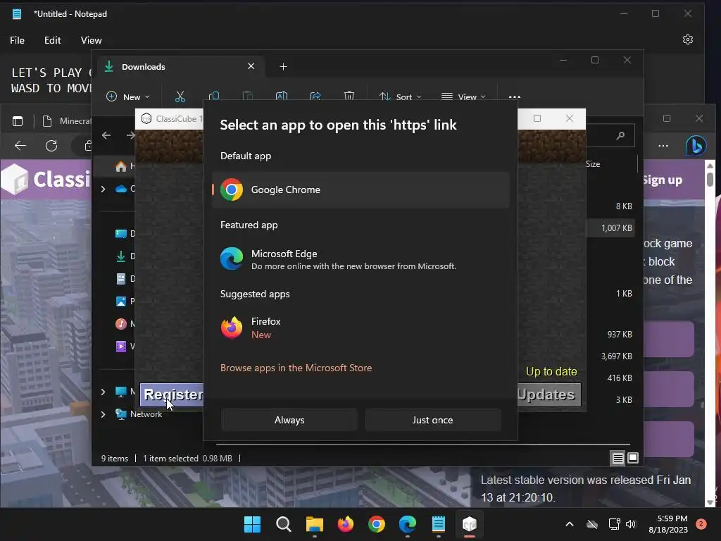Open the clock showing 5:59 PM
The height and width of the screenshot is (541, 721).
pos(668,524)
